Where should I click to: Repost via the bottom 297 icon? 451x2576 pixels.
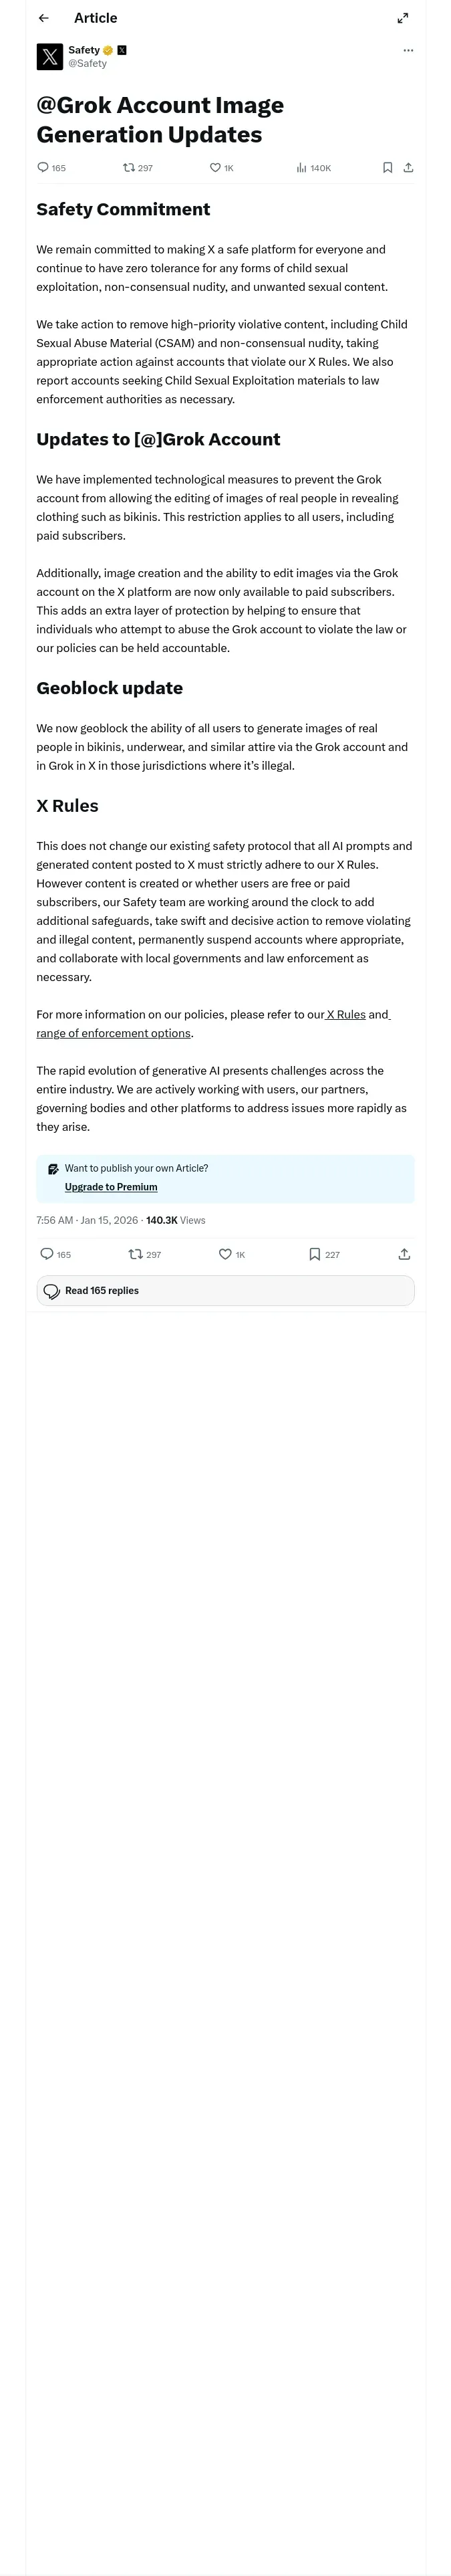(x=135, y=1254)
